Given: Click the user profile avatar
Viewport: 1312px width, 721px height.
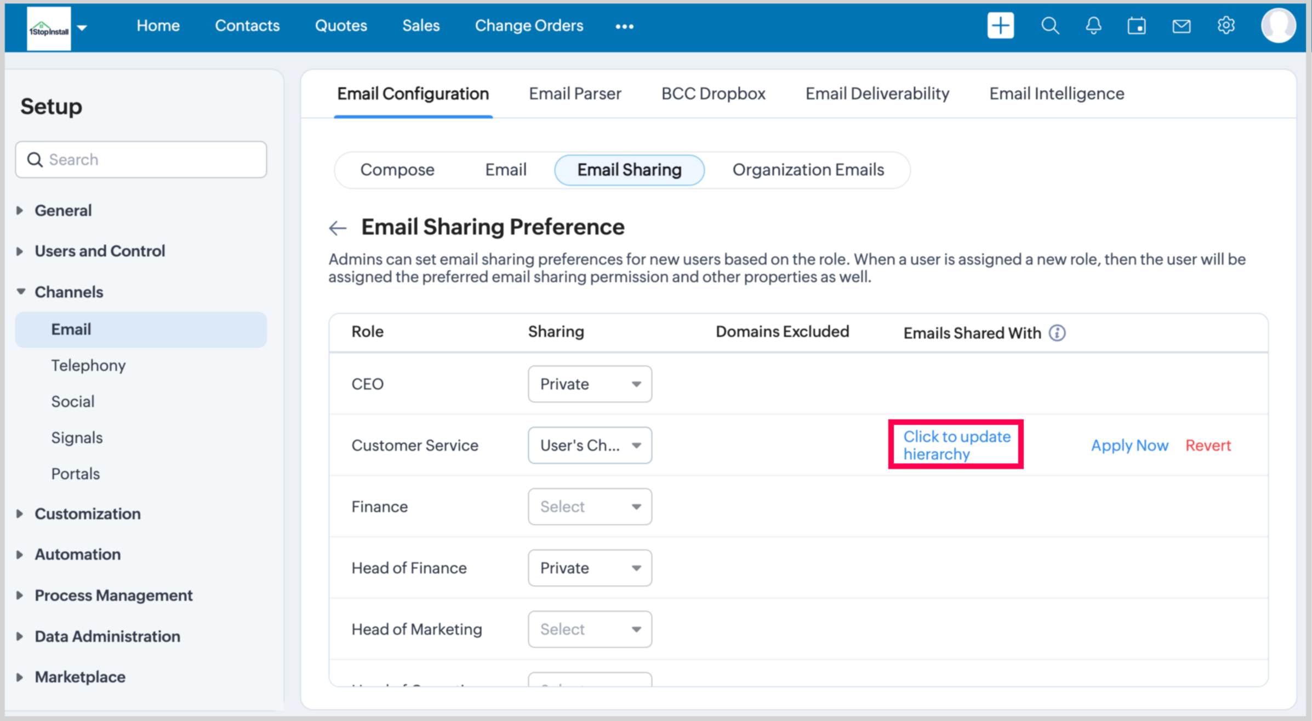Looking at the screenshot, I should click(x=1277, y=26).
